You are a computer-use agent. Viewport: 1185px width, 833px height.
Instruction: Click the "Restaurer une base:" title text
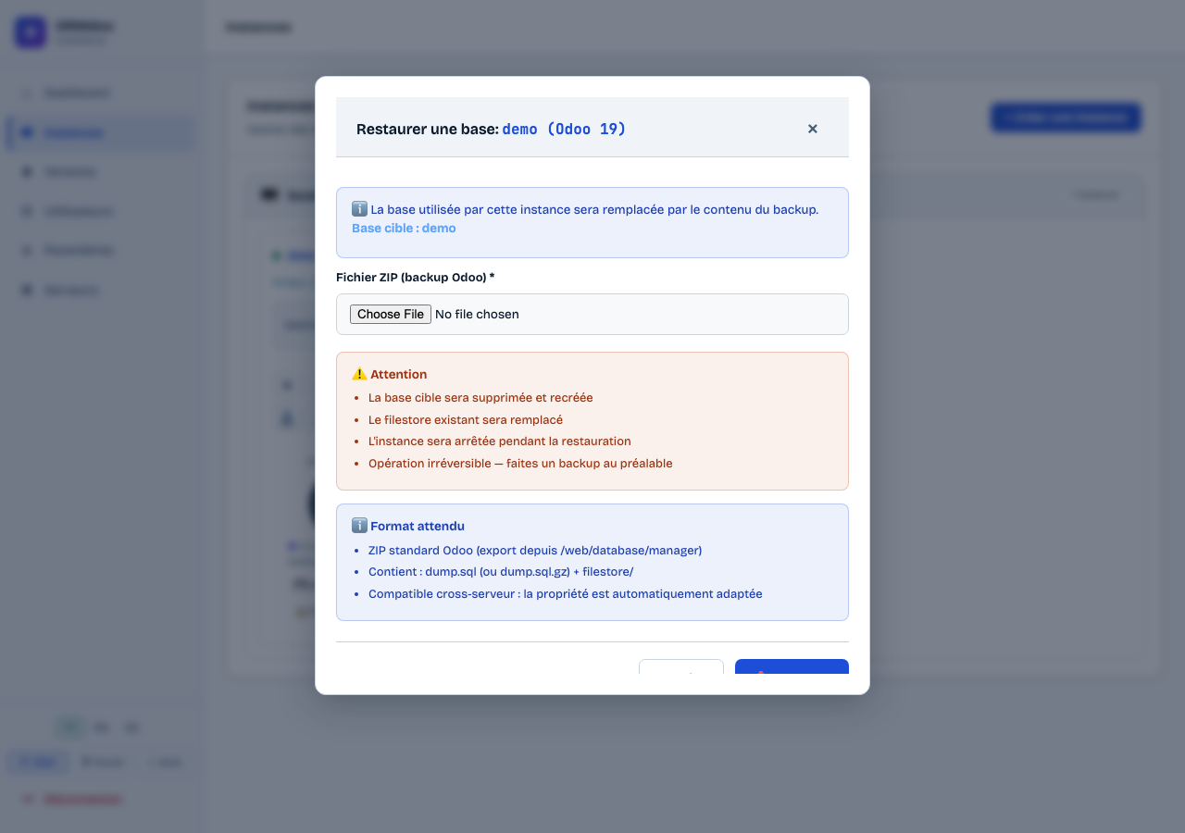click(428, 130)
